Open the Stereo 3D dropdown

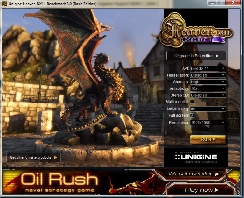(x=208, y=95)
